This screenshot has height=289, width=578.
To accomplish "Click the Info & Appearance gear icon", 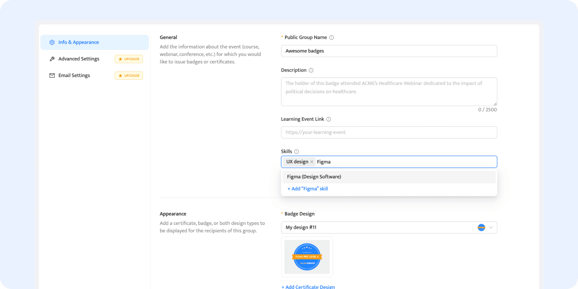I will (x=52, y=42).
